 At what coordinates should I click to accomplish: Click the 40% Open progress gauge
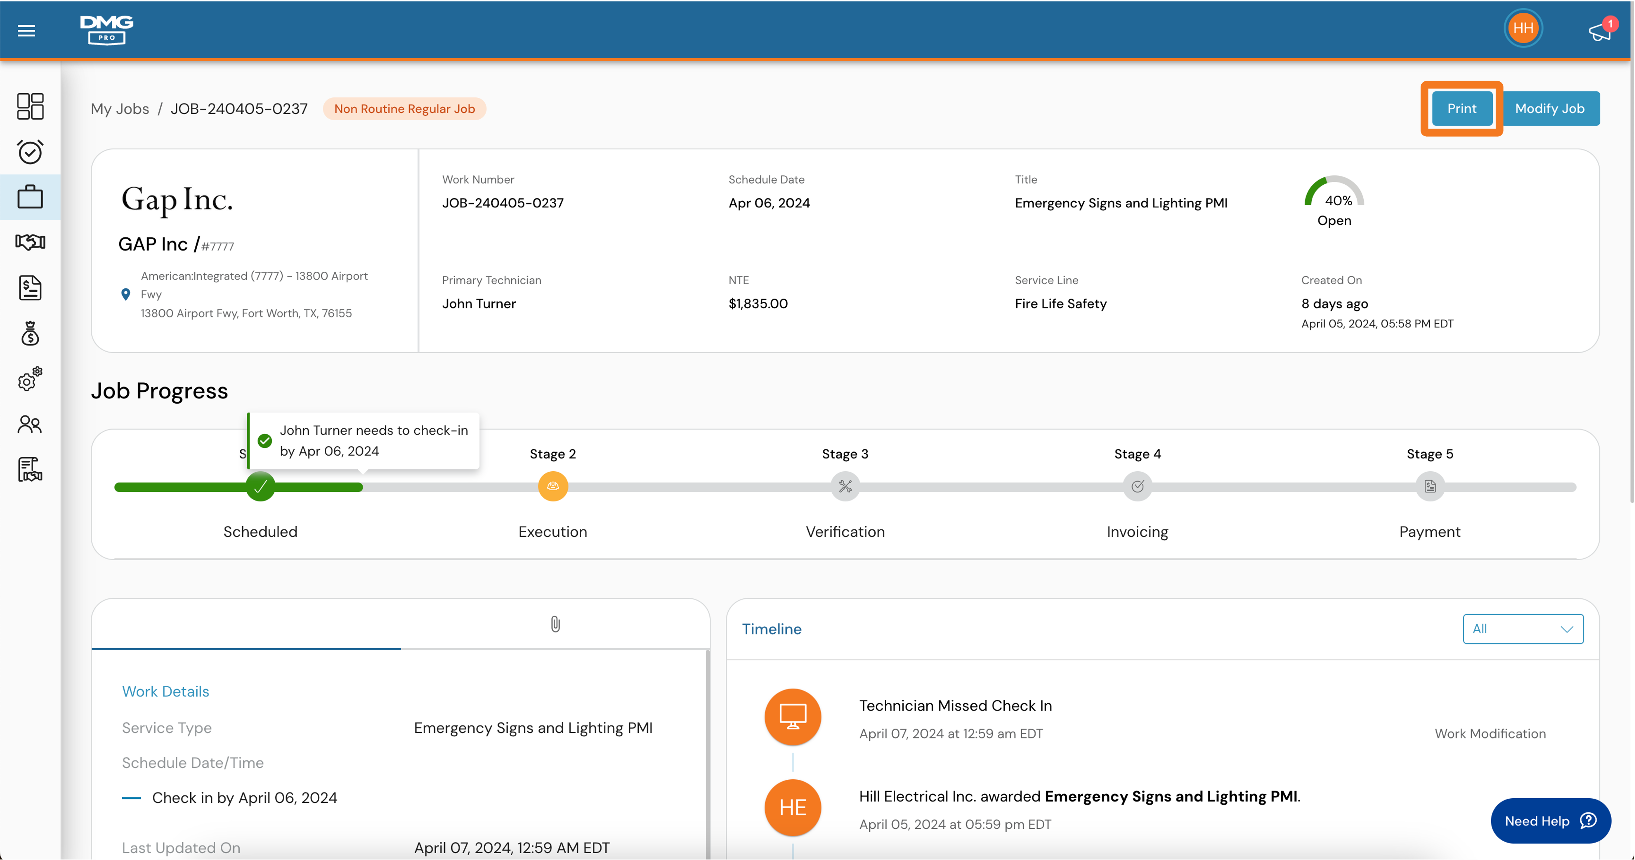coord(1334,201)
